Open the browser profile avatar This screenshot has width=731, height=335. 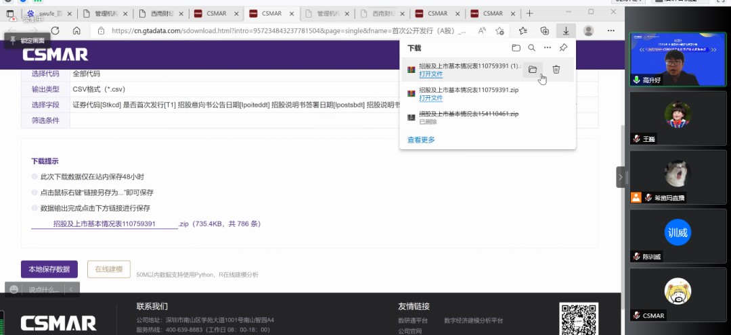point(588,30)
